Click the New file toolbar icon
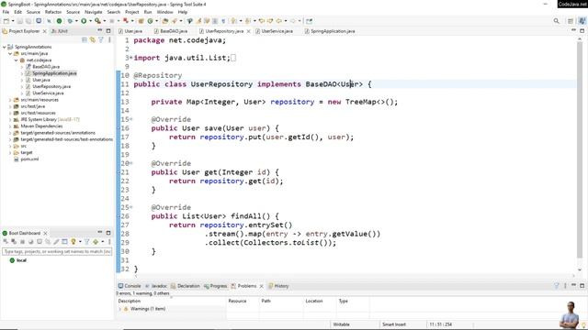The height and width of the screenshot is (330, 588). pos(6,21)
